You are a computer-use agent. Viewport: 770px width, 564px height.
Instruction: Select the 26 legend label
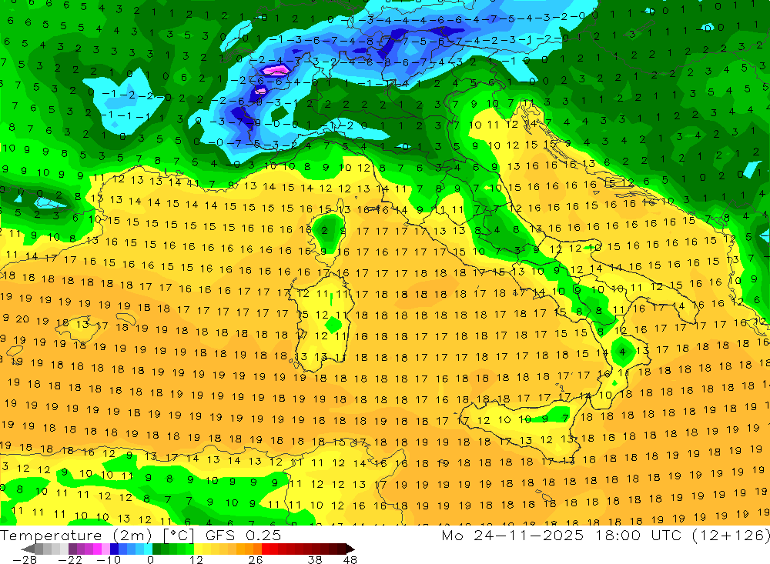(x=255, y=559)
